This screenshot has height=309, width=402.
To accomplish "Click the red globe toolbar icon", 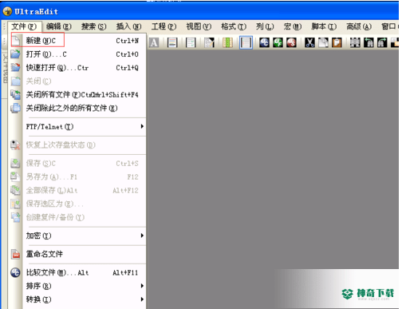I will 291,42.
